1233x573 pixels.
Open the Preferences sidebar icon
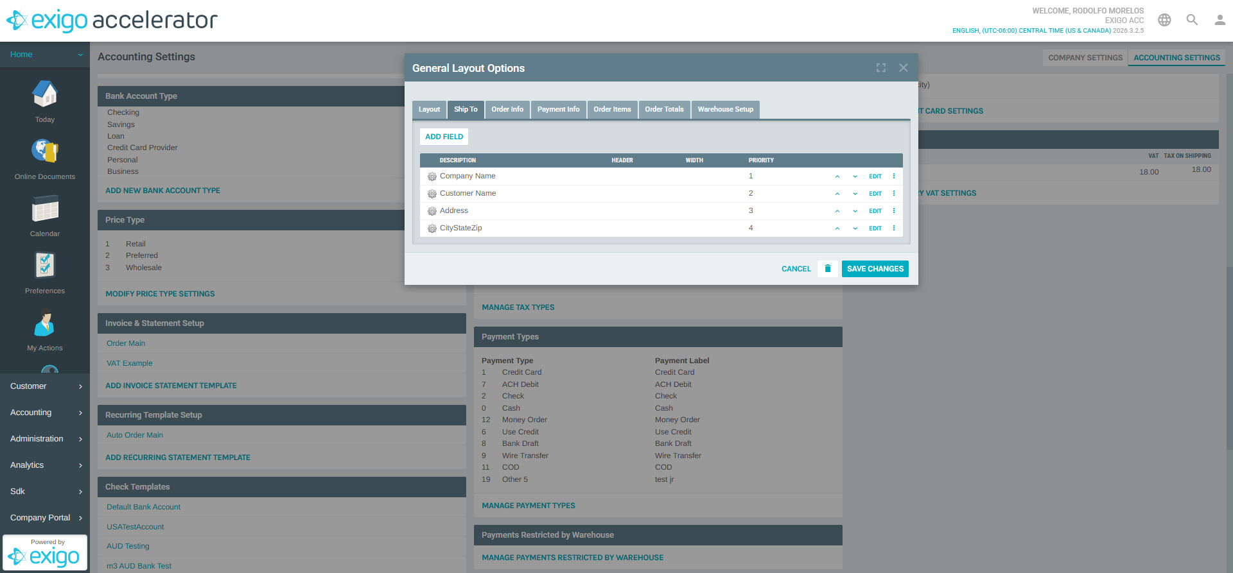45,266
